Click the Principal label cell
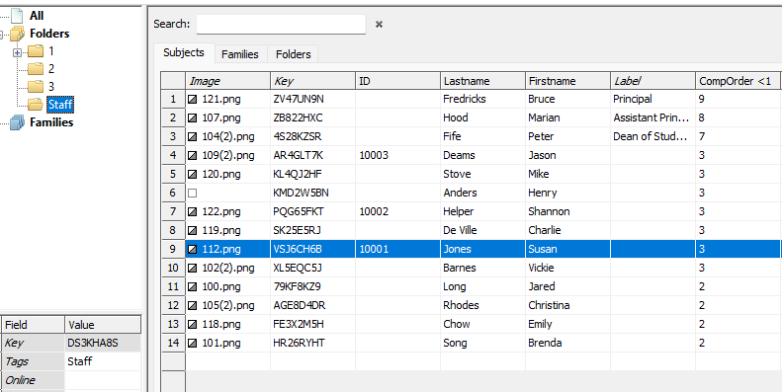The height and width of the screenshot is (392, 782). (652, 99)
